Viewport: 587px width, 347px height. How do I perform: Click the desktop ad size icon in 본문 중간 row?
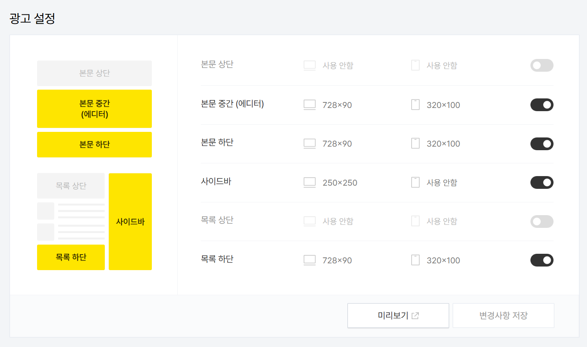pyautogui.click(x=309, y=104)
